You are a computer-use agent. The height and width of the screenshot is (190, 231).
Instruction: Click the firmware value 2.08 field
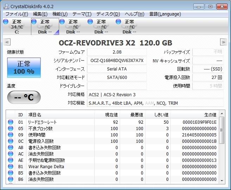pos(117,52)
